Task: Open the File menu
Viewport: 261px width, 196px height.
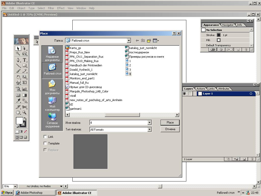Action: [x=4, y=8]
